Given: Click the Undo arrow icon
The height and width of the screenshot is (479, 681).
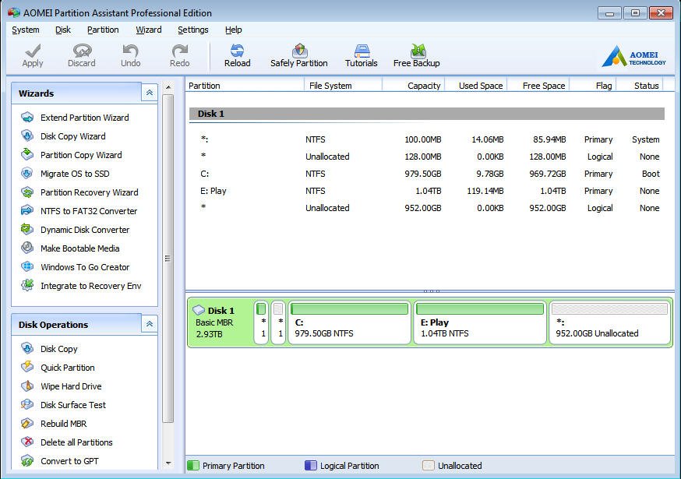Looking at the screenshot, I should click(x=130, y=51).
